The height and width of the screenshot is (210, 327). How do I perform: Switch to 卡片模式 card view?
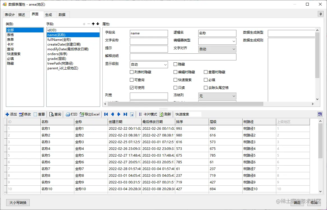148,114
